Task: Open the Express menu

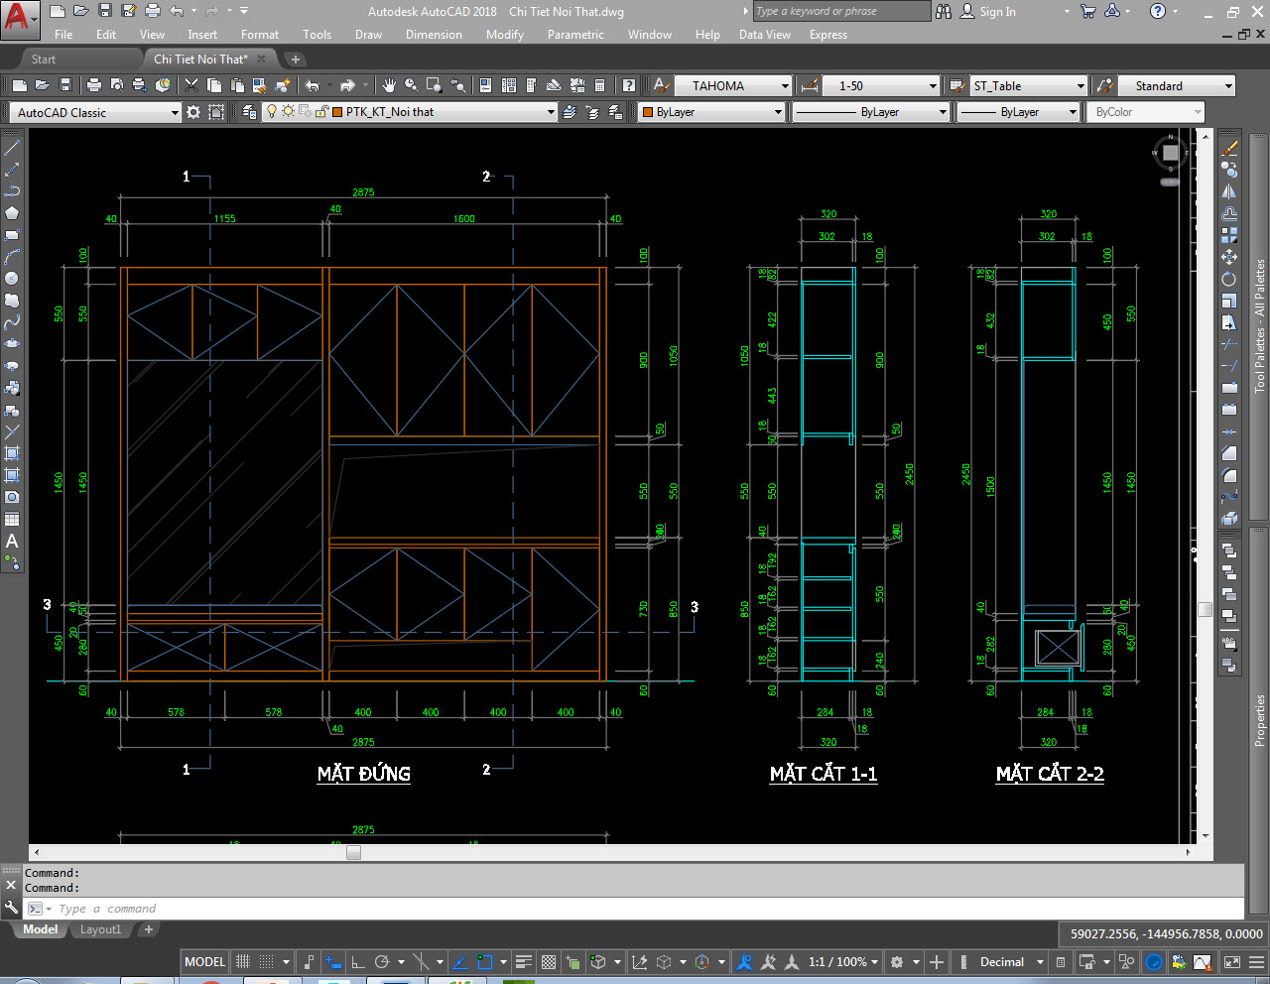Action: pyautogui.click(x=828, y=35)
